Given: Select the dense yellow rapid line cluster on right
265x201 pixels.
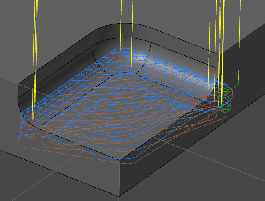Looking at the screenshot, I should click(x=220, y=41).
